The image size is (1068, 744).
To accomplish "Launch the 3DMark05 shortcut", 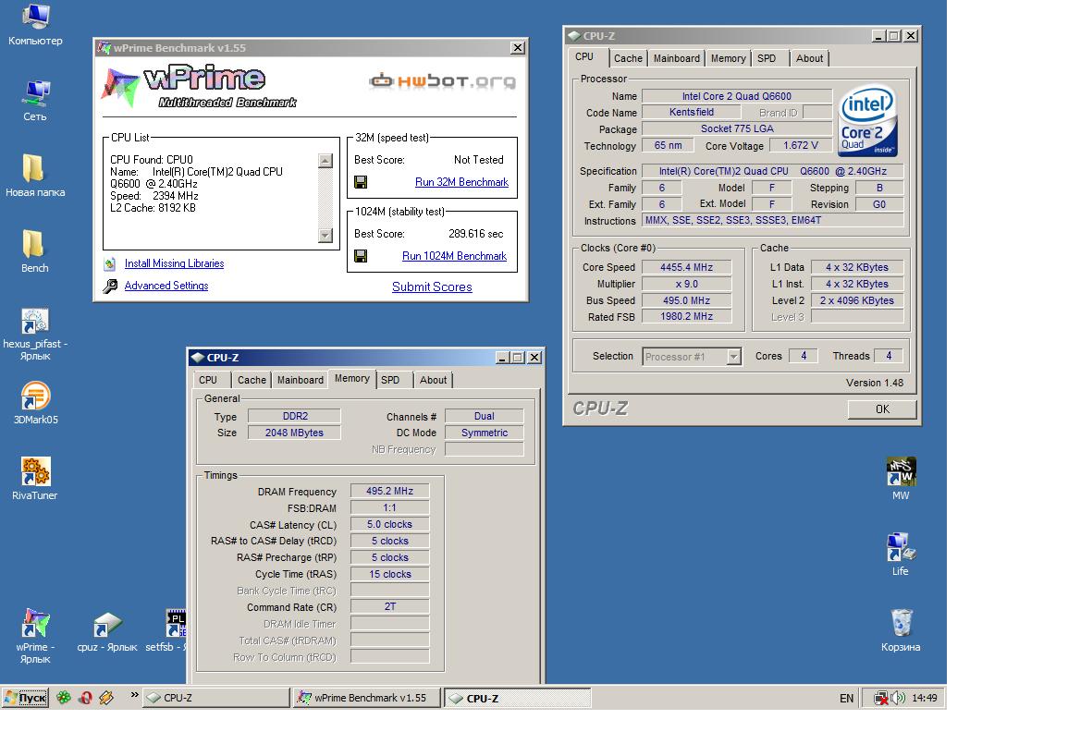I will (x=35, y=404).
